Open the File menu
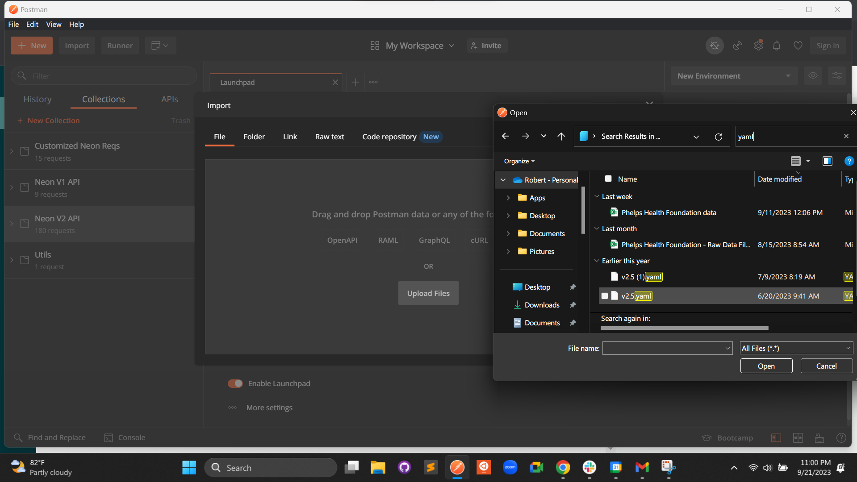The image size is (857, 482). coord(13,24)
